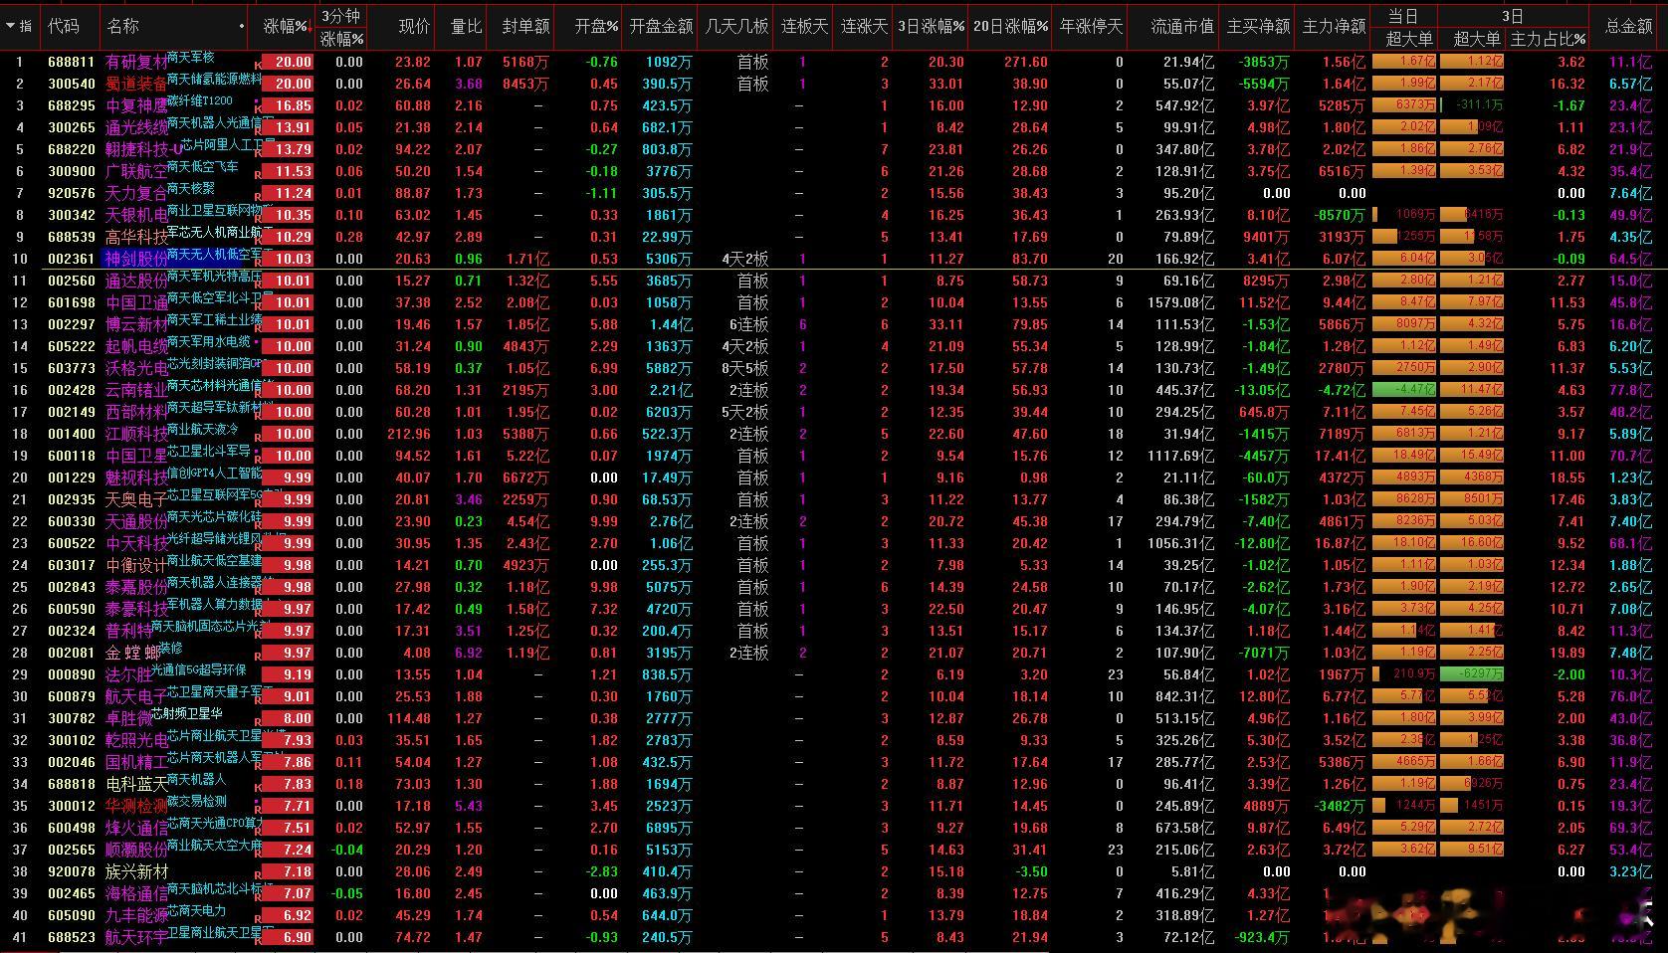Sort by the 主力净额 column header
The width and height of the screenshot is (1668, 953).
(x=1334, y=27)
